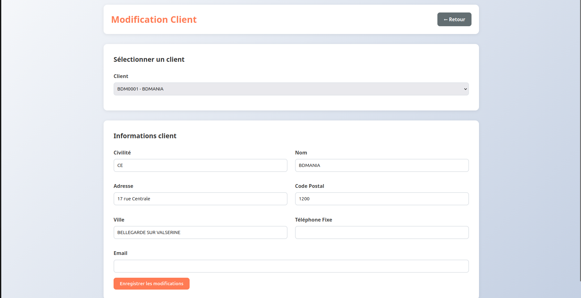
Task: Open the Client selection dropdown
Action: [x=291, y=89]
